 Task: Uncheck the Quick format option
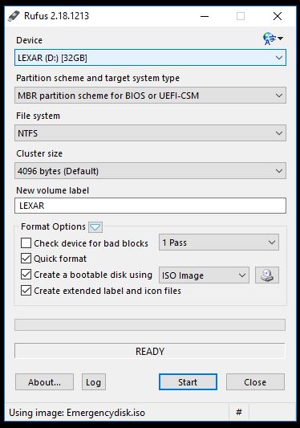[26, 259]
